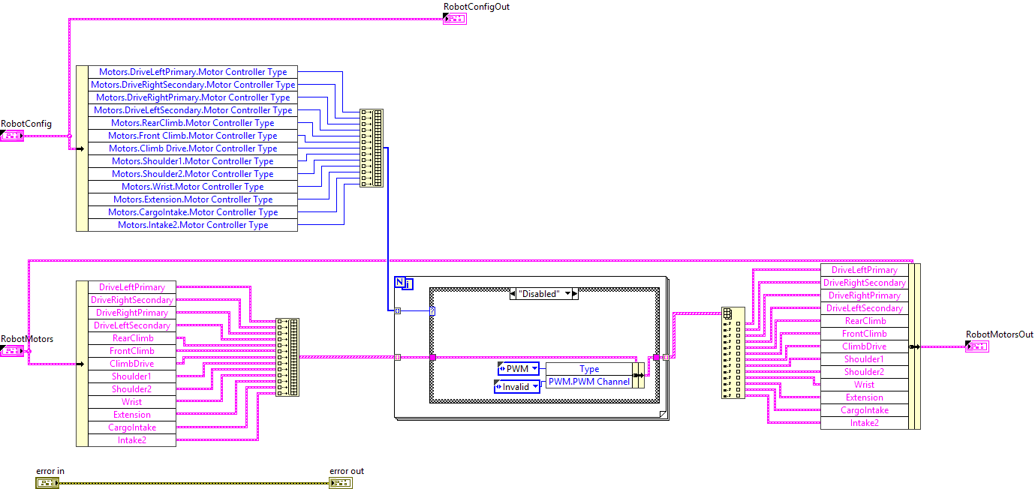This screenshot has height=489, width=1035.
Task: Select the RobotMotors control terminal
Action: coord(13,351)
